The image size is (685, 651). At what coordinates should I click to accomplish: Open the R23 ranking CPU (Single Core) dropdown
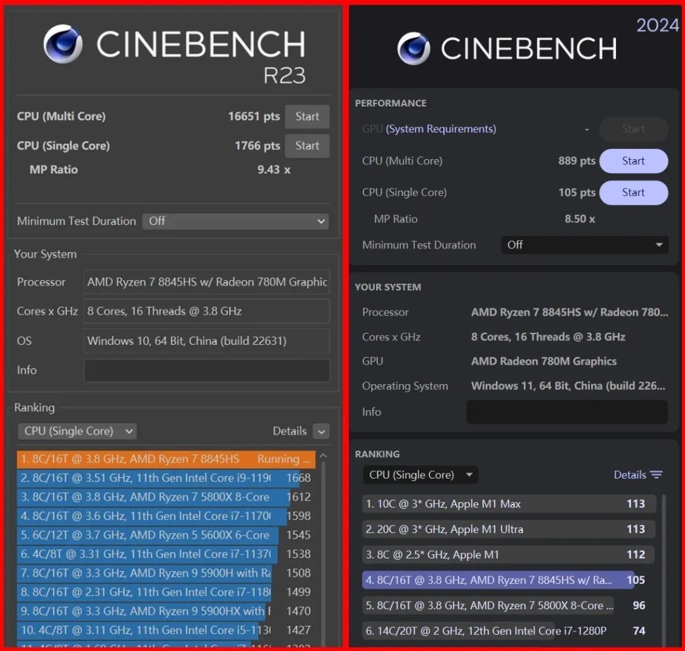click(x=77, y=432)
